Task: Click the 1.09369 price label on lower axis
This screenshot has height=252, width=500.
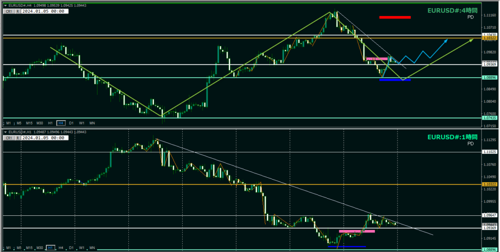Action: (490, 228)
